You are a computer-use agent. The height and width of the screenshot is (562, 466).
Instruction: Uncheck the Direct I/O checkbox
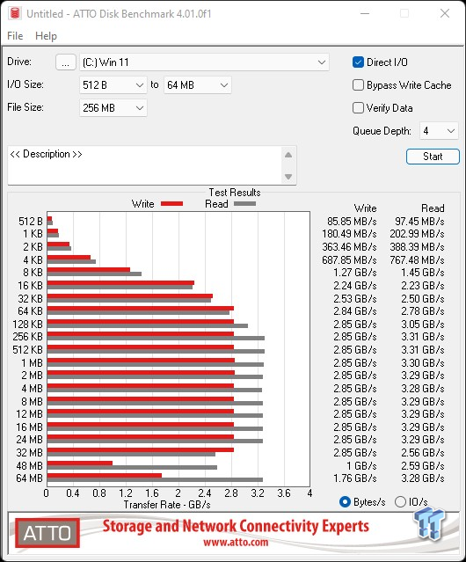358,62
